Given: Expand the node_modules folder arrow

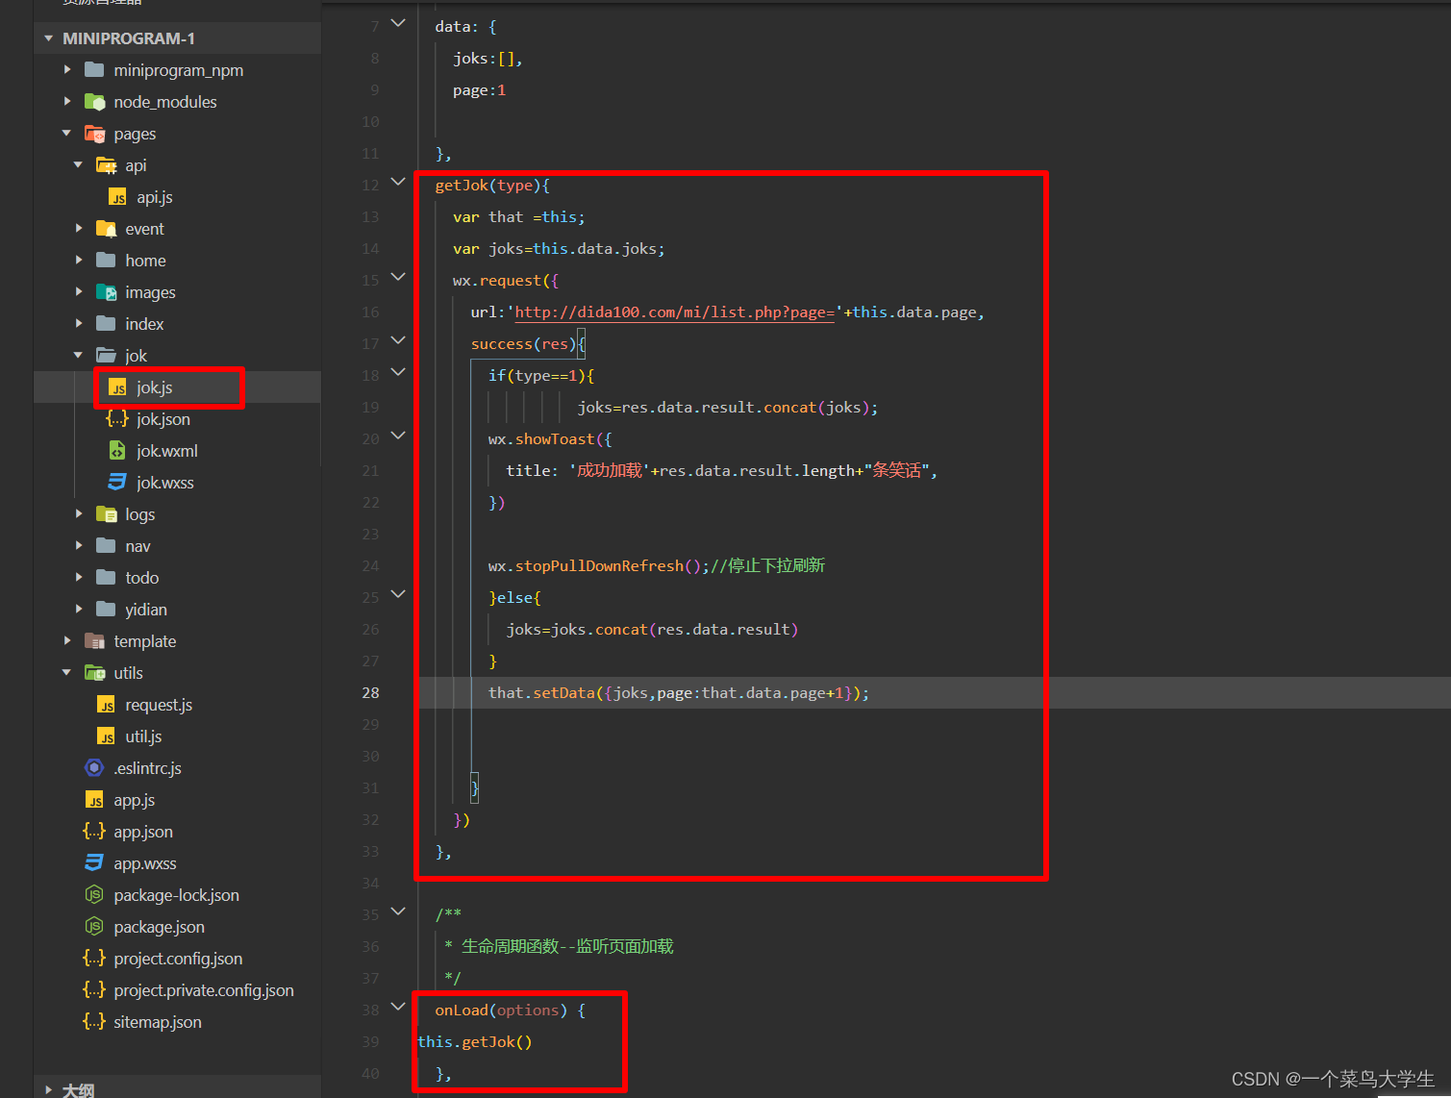Looking at the screenshot, I should pos(67,102).
